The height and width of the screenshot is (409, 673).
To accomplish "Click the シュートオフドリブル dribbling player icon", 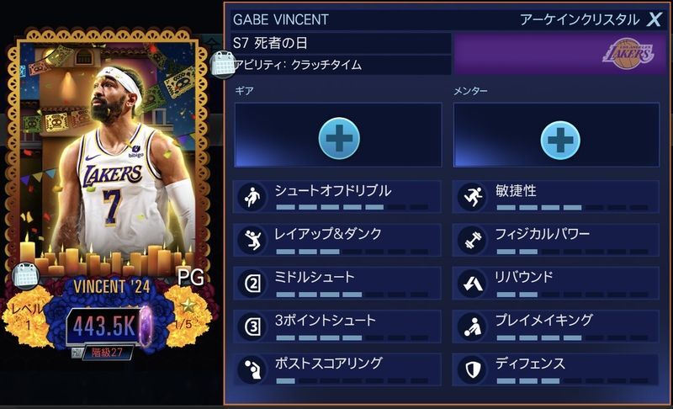I will tap(252, 197).
